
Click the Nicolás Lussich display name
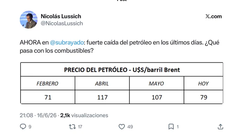[x=61, y=16]
